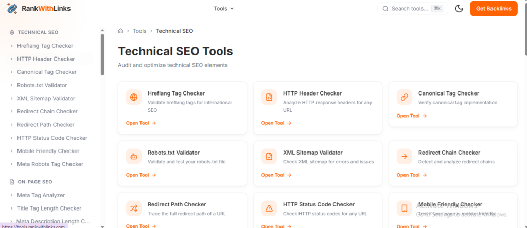Click the chevron beside Meta Tag Analyzer in sidebar

[x=12, y=195]
